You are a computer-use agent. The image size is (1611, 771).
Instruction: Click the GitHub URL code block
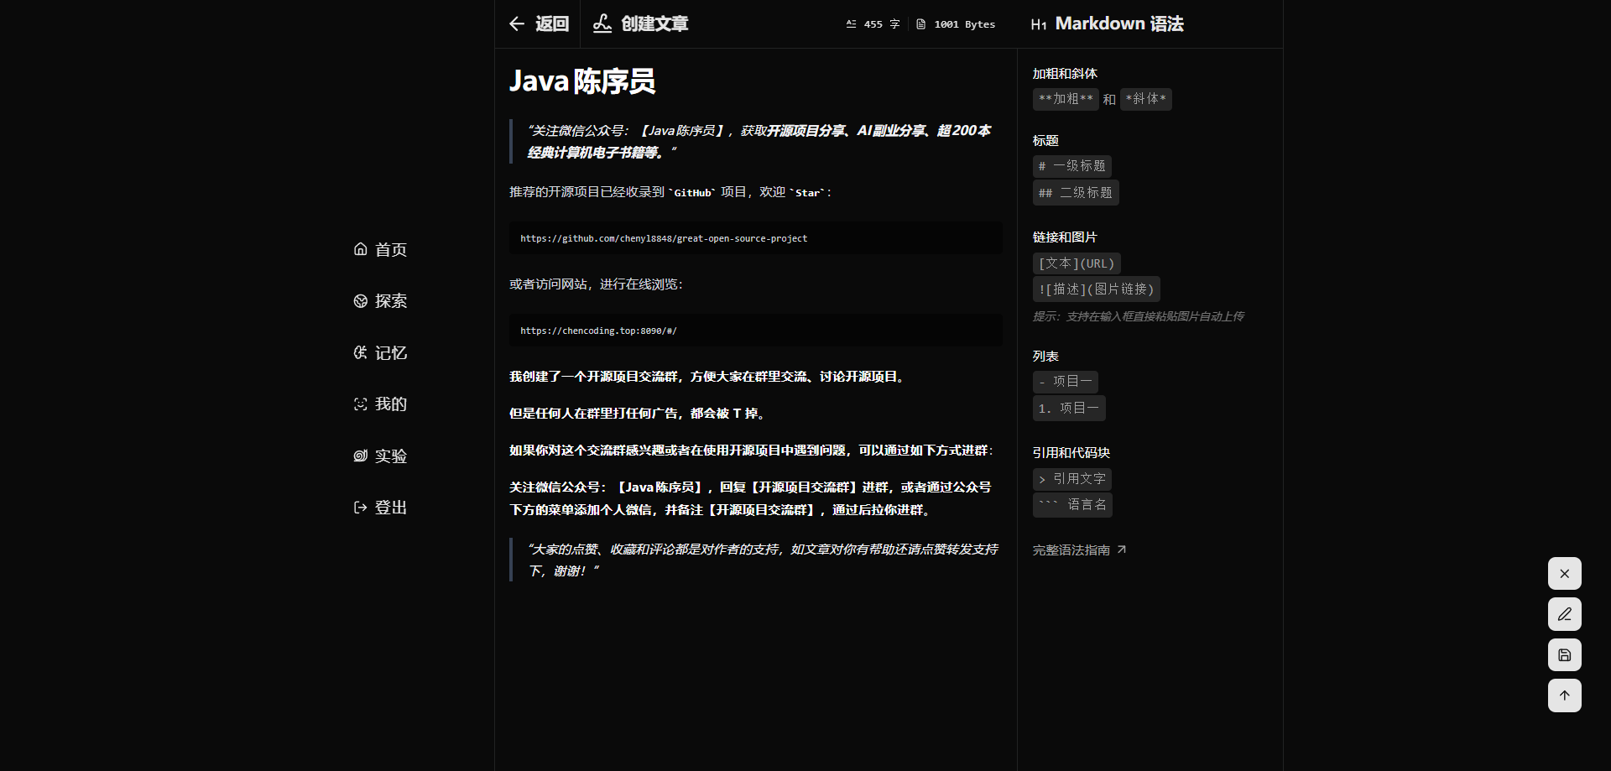click(755, 238)
